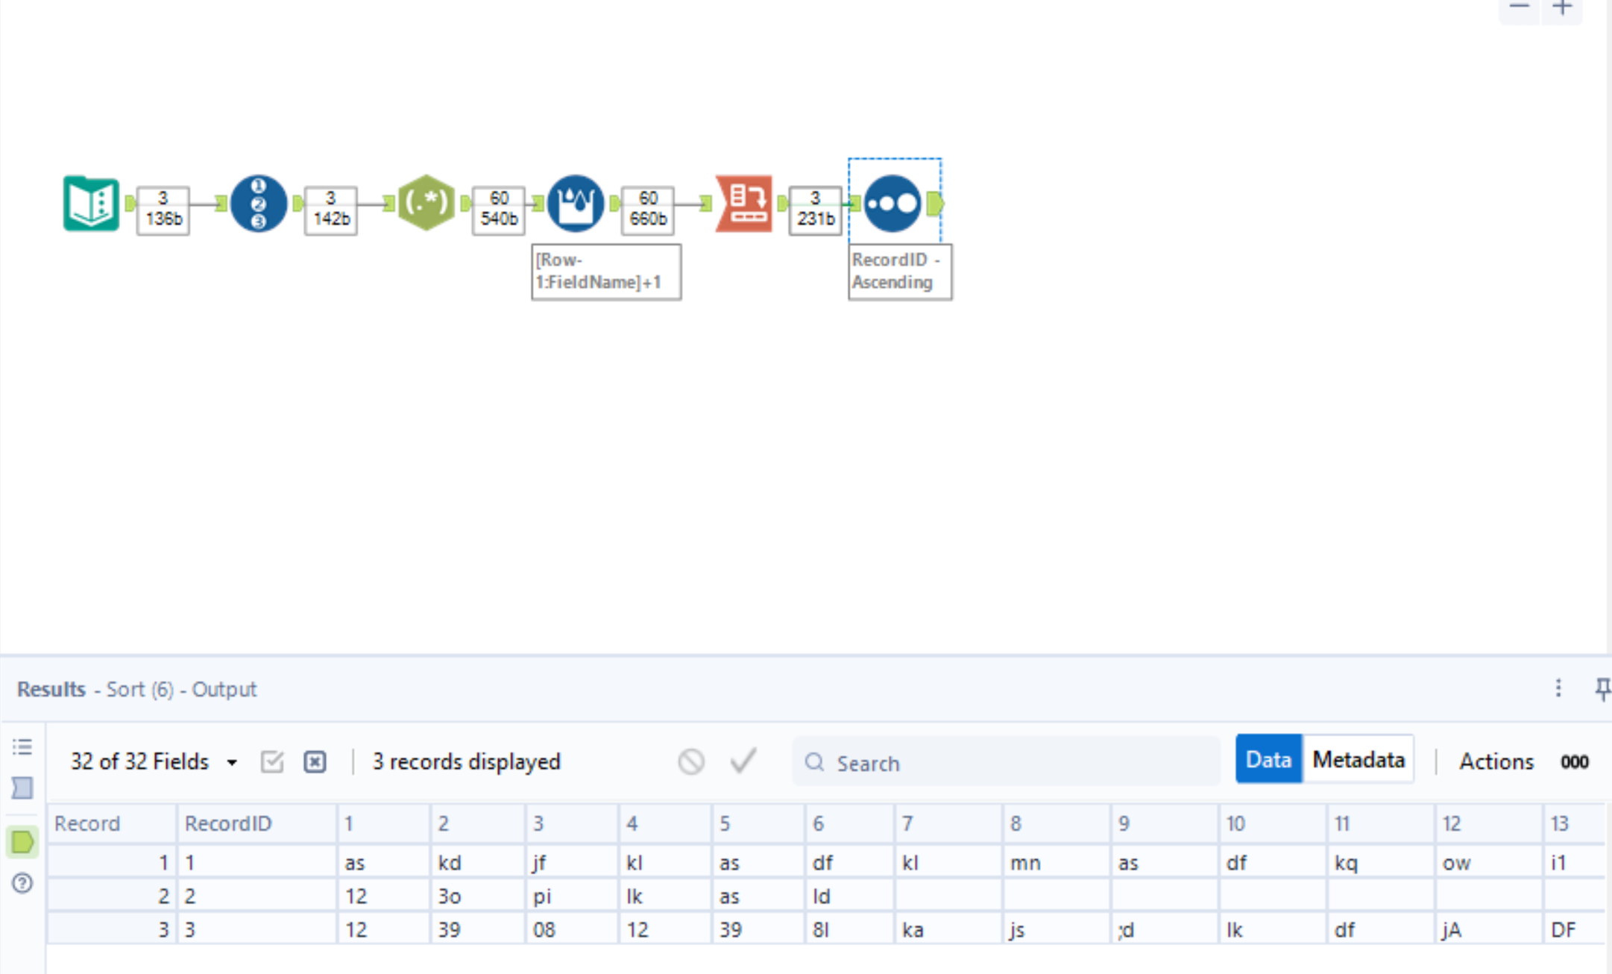
Task: Open the Cross Tab tool
Action: pos(743,203)
